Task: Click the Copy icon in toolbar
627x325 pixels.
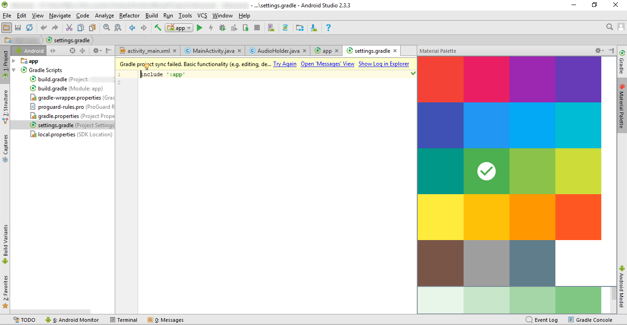Action: coord(81,28)
